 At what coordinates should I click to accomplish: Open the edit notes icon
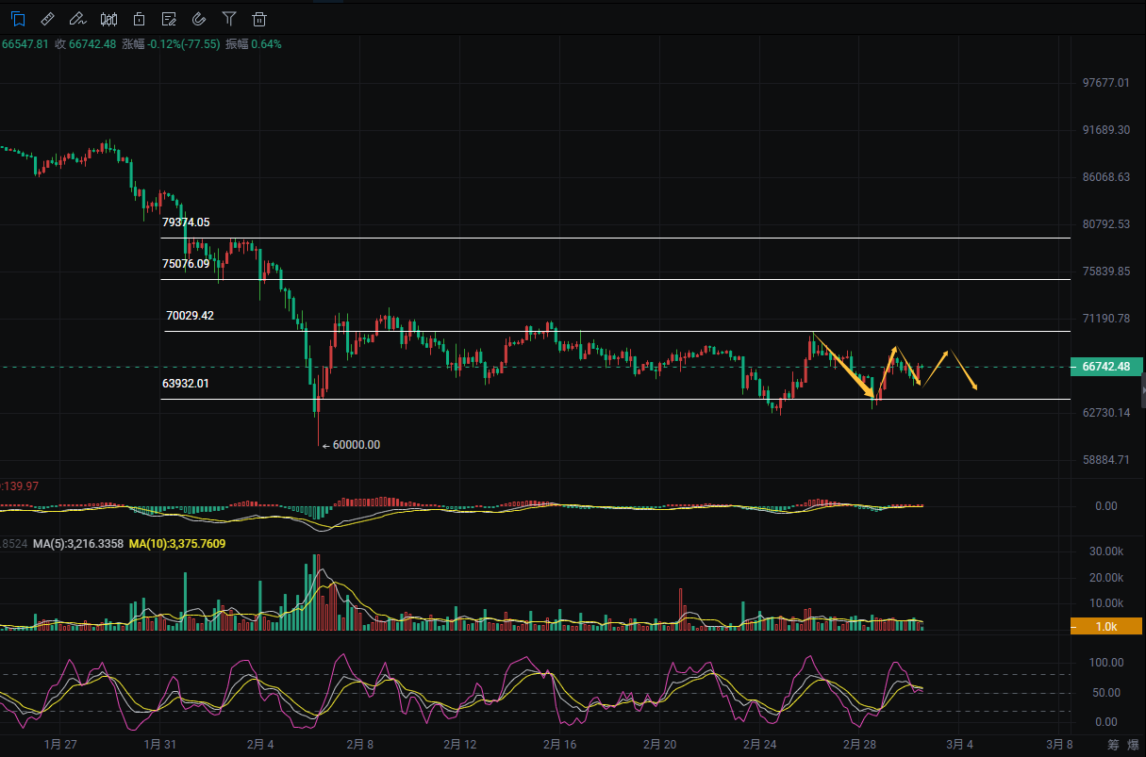(x=169, y=18)
